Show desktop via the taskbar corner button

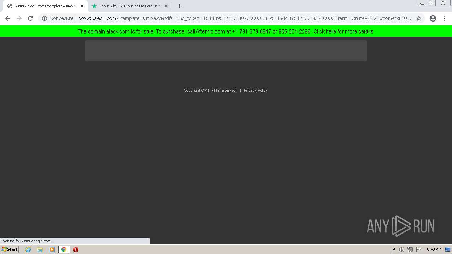pyautogui.click(x=448, y=249)
